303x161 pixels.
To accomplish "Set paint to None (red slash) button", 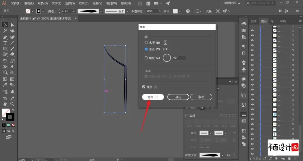I will tap(13, 125).
